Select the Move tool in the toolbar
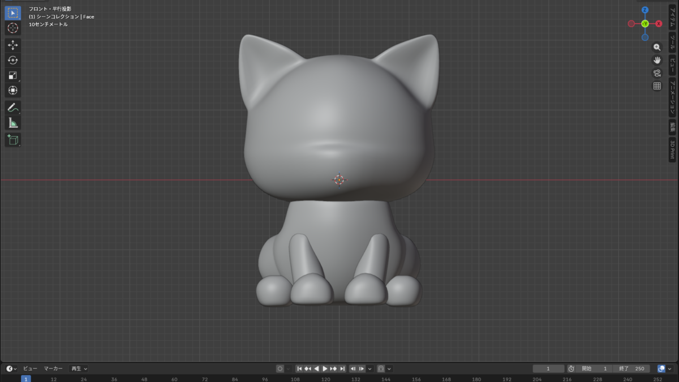This screenshot has height=382, width=679. [12, 44]
